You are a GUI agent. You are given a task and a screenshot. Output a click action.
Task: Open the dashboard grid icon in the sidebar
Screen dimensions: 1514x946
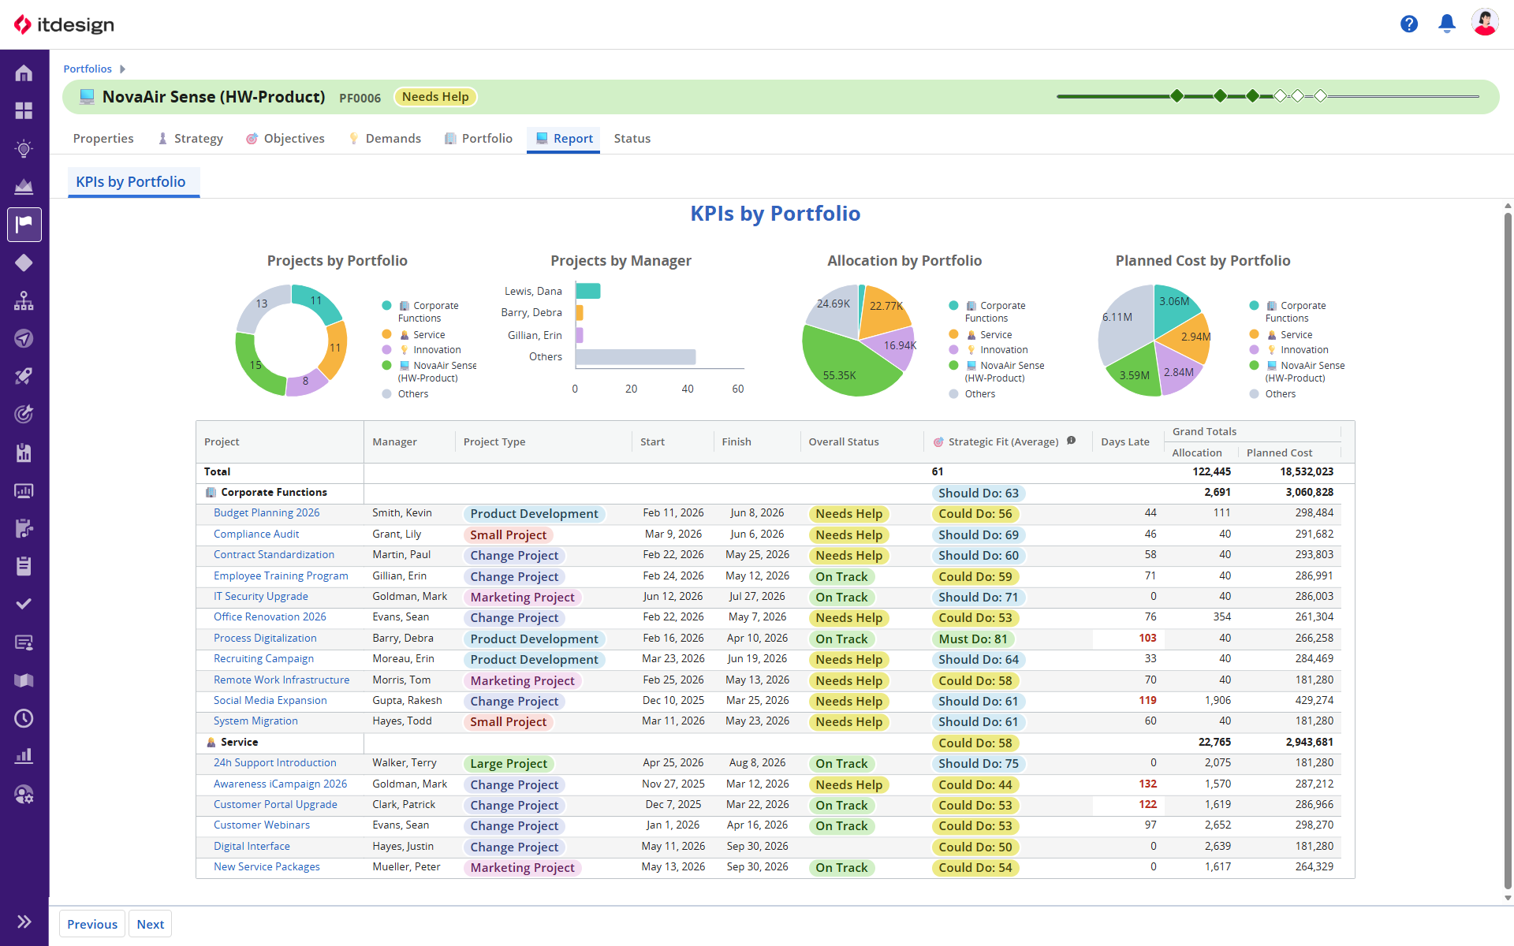(24, 110)
